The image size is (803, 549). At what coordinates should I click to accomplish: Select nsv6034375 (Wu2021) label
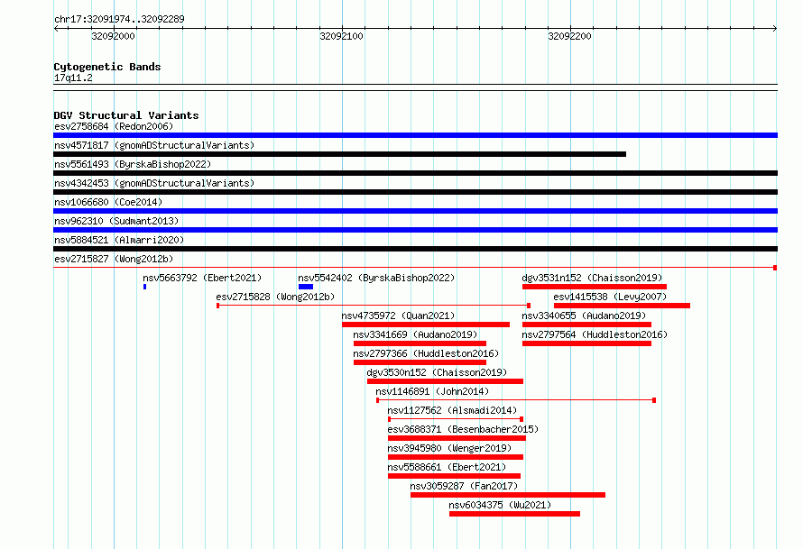(x=500, y=505)
